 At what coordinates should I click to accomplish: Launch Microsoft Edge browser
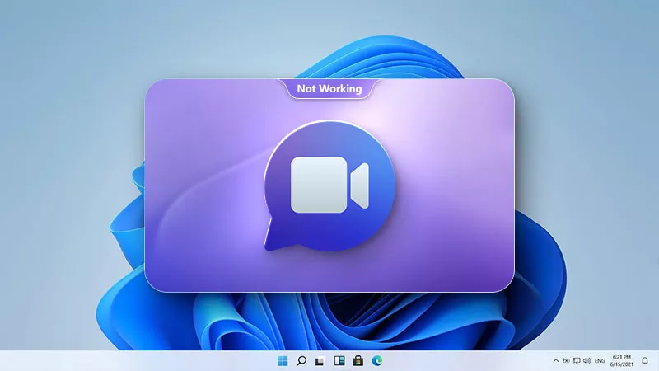pyautogui.click(x=376, y=361)
